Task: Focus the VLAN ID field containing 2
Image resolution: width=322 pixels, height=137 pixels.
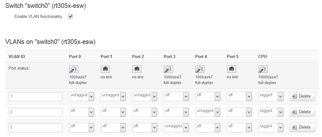Action: click(36, 112)
